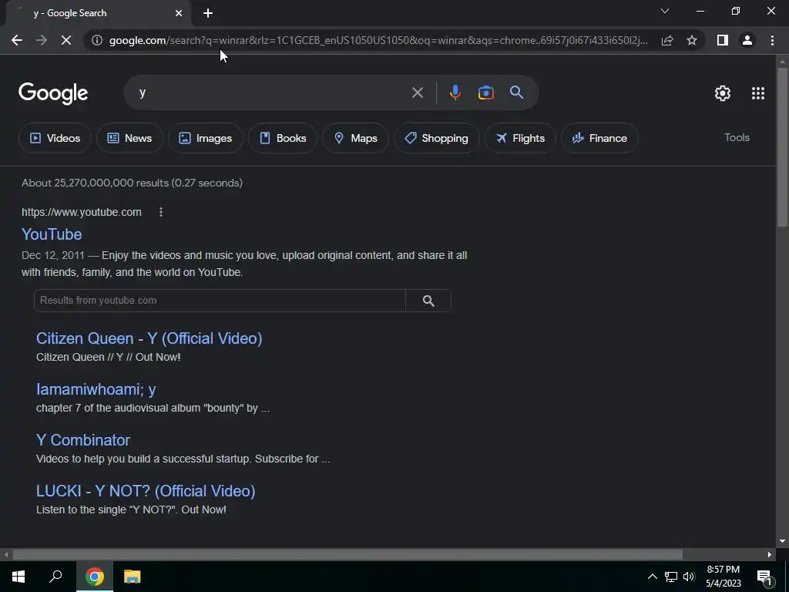Click the horizontal scrollbar thumb
This screenshot has width=789, height=592.
pyautogui.click(x=347, y=554)
